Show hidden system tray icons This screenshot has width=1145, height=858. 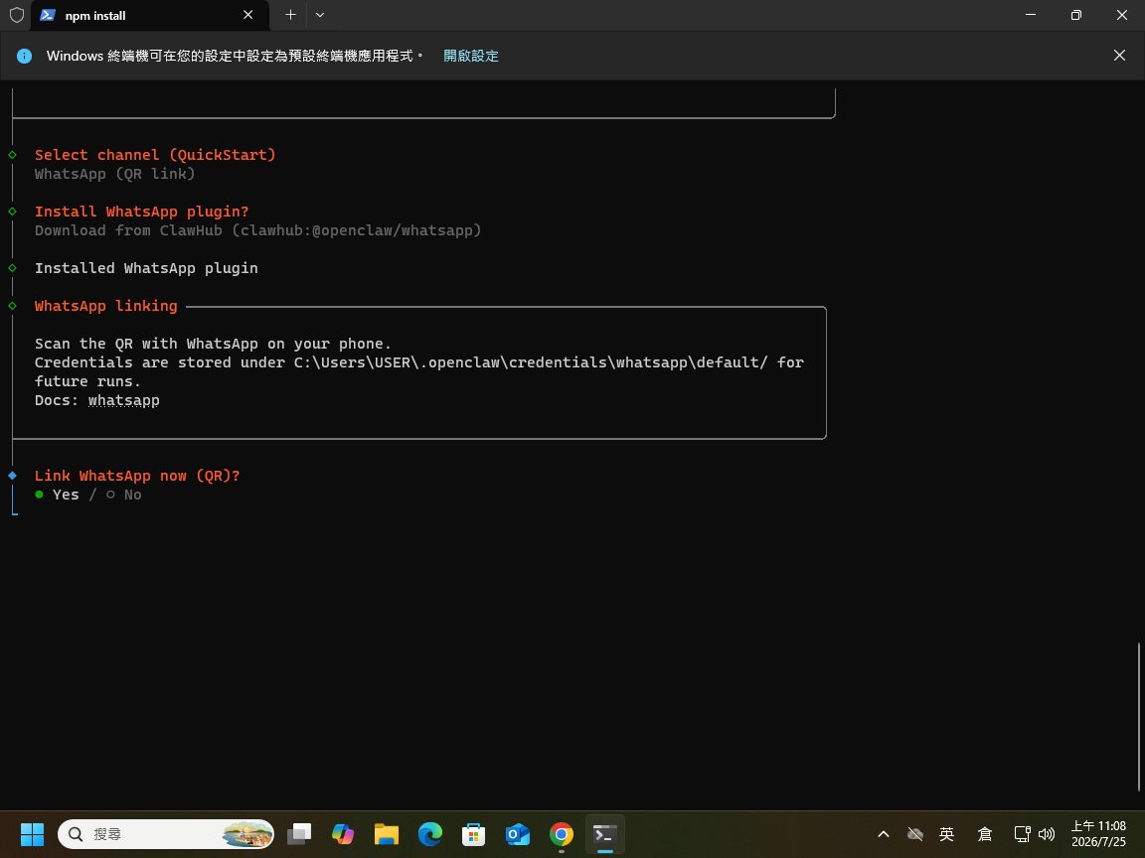coord(884,834)
